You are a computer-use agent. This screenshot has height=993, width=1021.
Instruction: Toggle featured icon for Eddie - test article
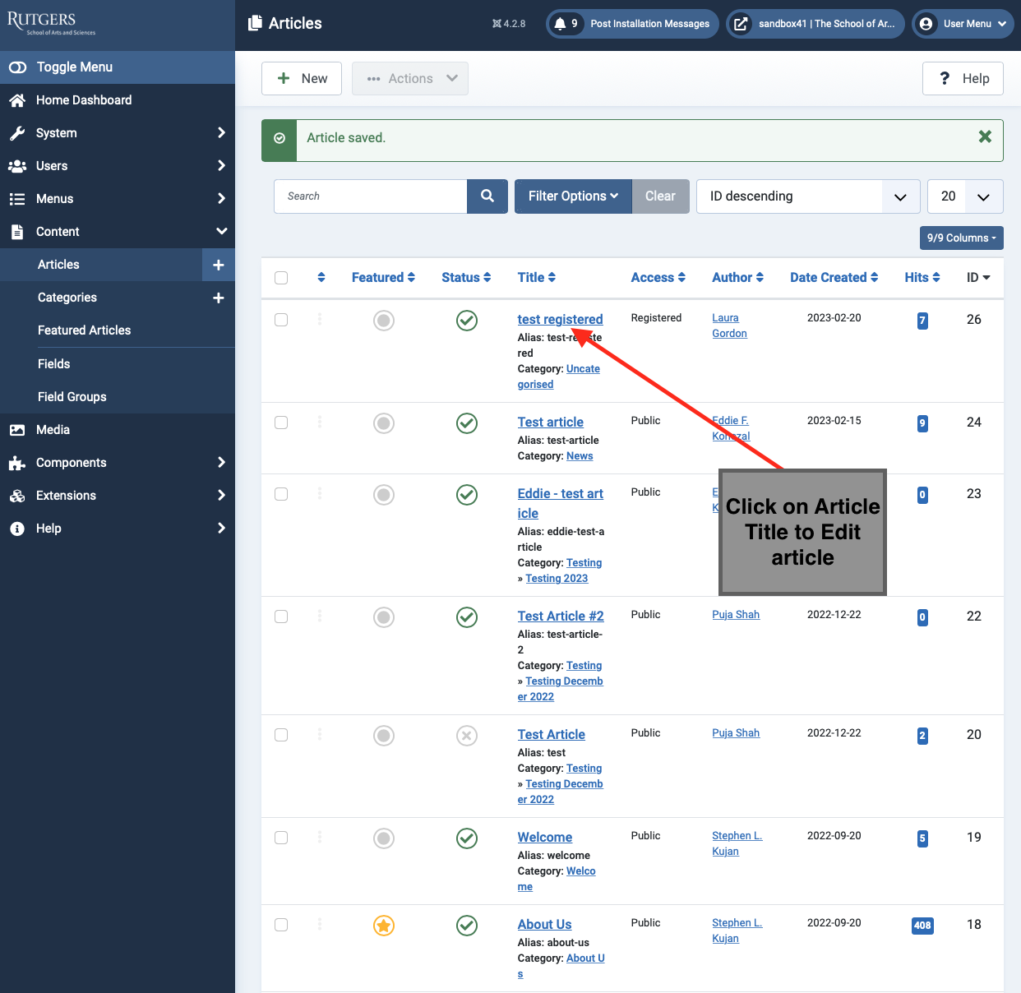coord(384,495)
